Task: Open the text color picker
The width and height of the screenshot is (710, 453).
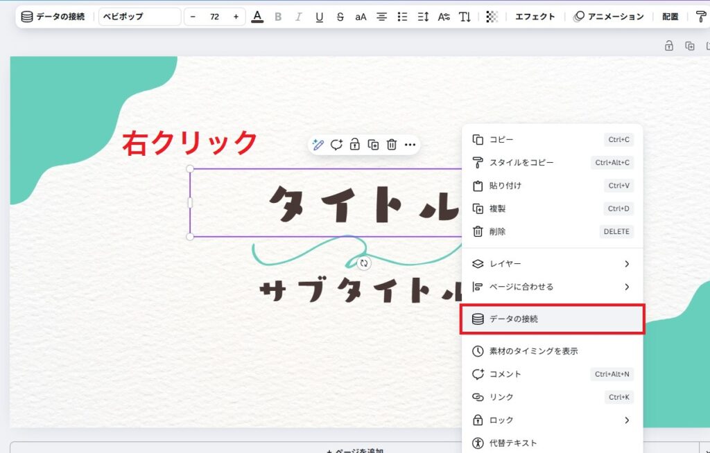Action: pyautogui.click(x=257, y=17)
